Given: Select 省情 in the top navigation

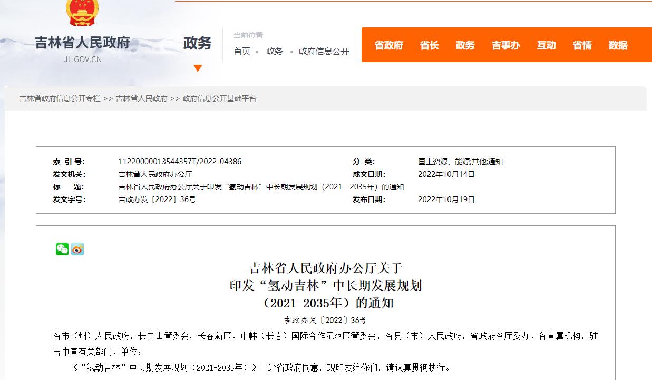Looking at the screenshot, I should (581, 45).
